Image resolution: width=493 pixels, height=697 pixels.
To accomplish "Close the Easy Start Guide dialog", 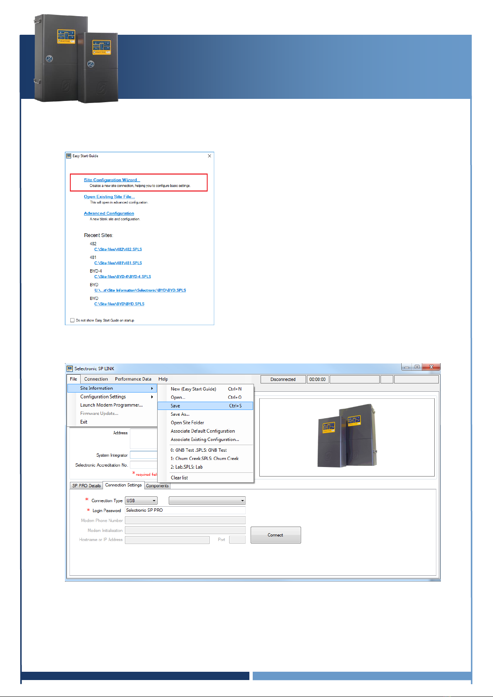I will [x=209, y=156].
